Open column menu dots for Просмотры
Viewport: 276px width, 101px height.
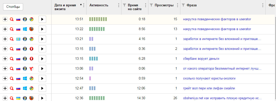[x=178, y=5]
